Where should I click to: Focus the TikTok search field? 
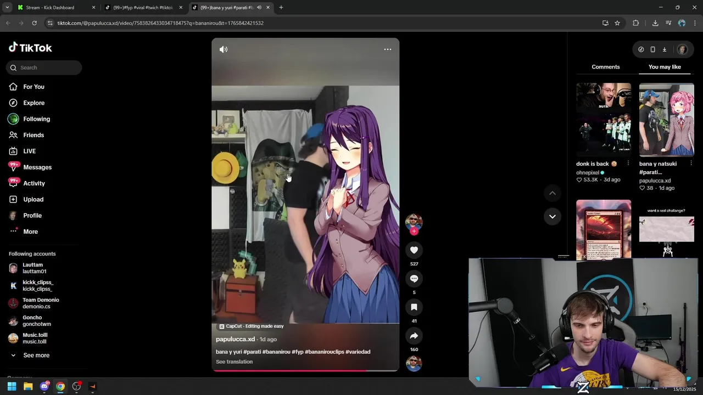44,67
